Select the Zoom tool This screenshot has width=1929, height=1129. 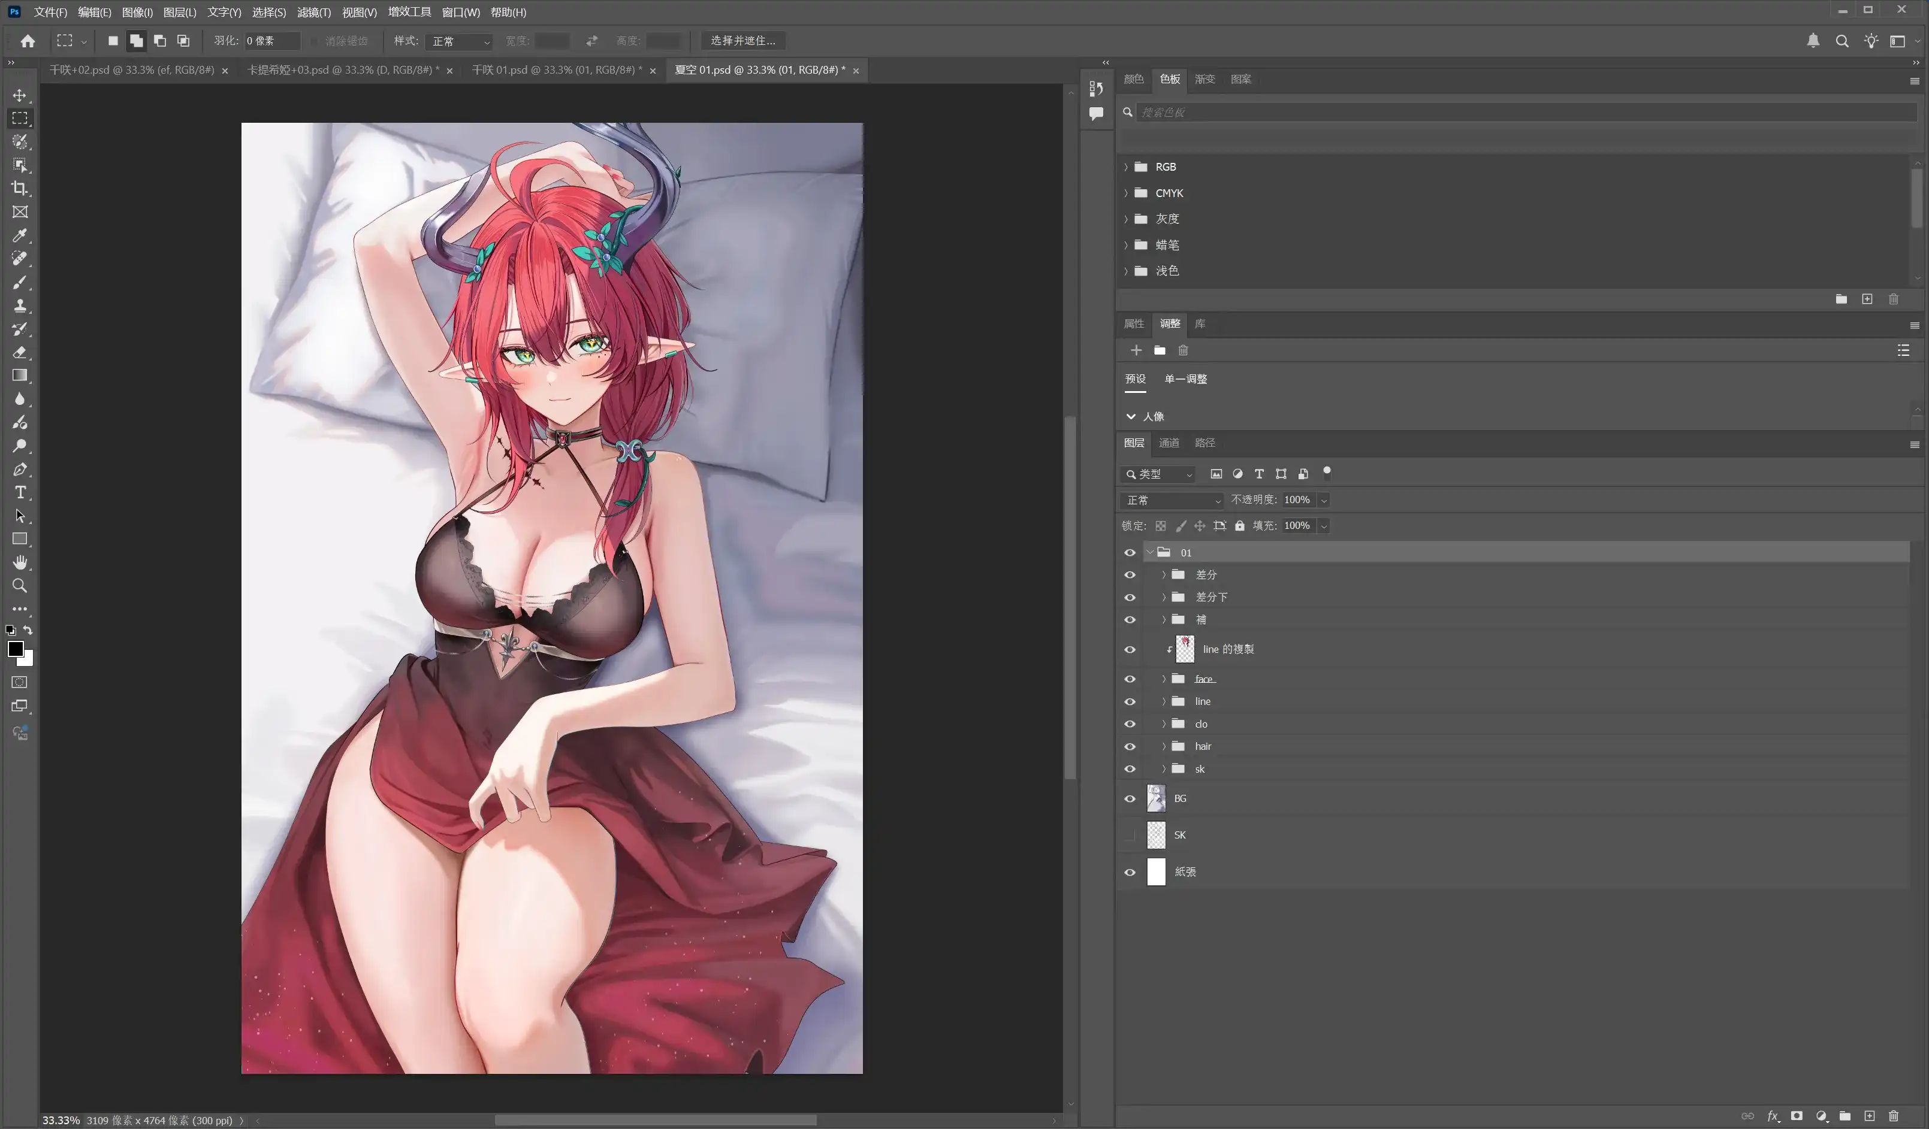click(20, 586)
